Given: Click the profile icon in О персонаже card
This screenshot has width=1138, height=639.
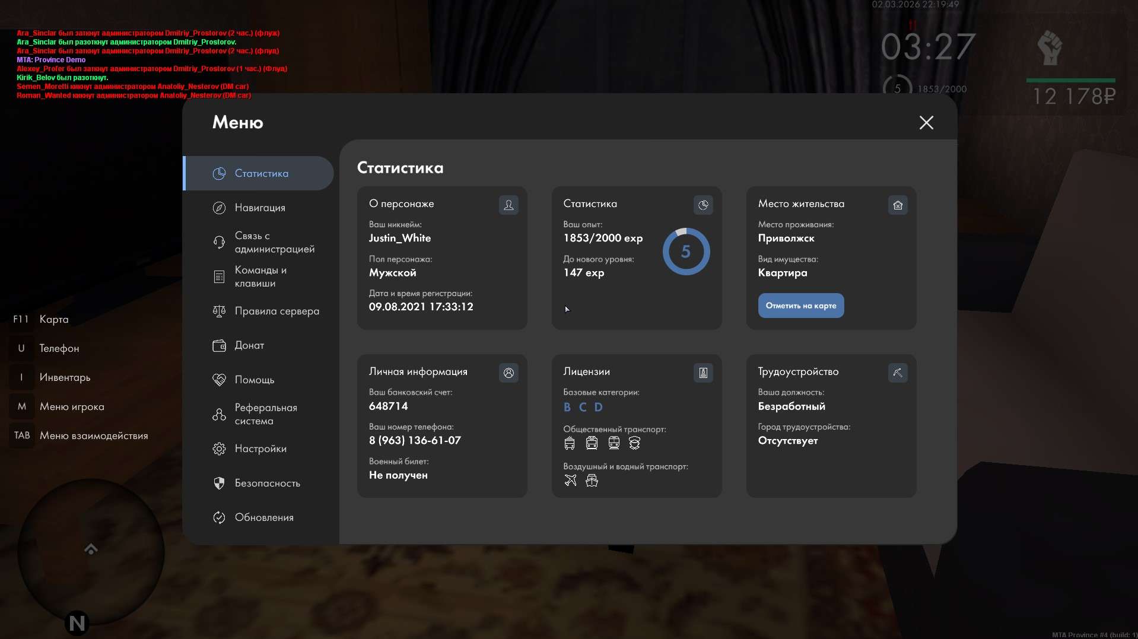Looking at the screenshot, I should [508, 205].
